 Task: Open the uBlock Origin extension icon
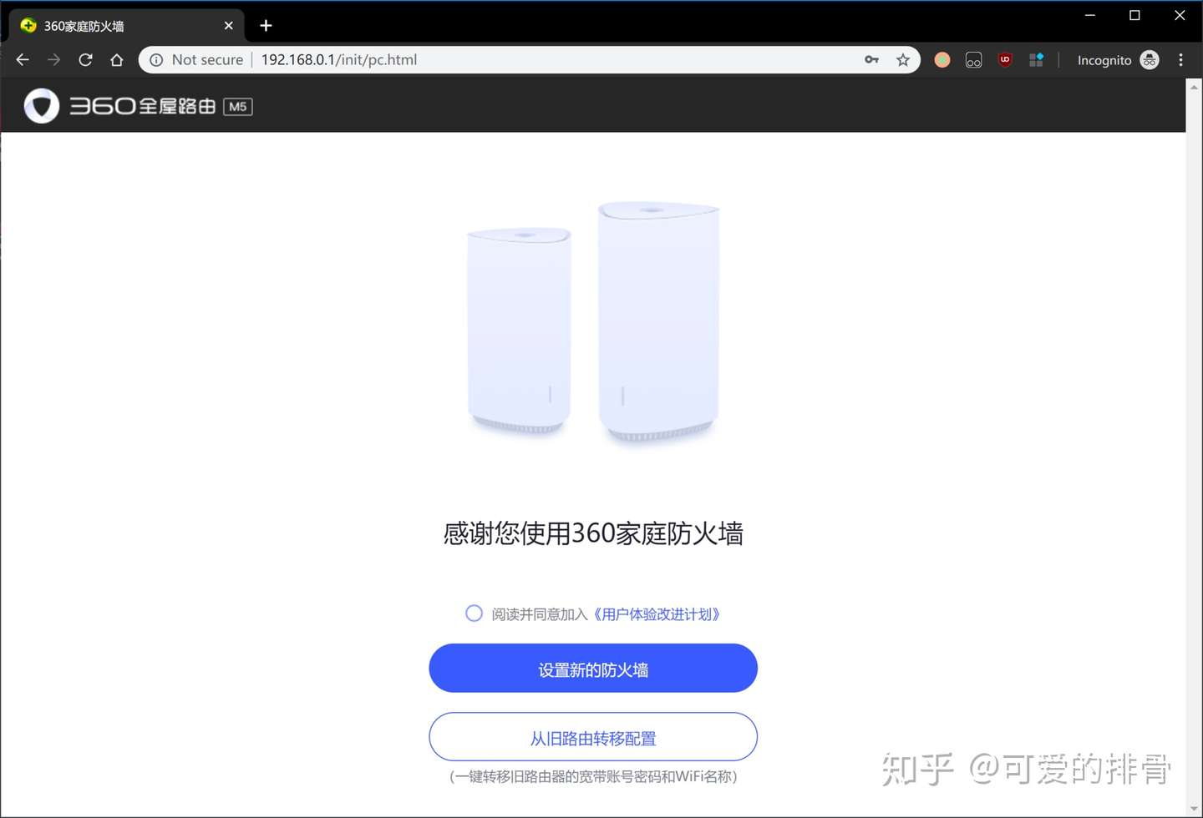[x=1005, y=60]
